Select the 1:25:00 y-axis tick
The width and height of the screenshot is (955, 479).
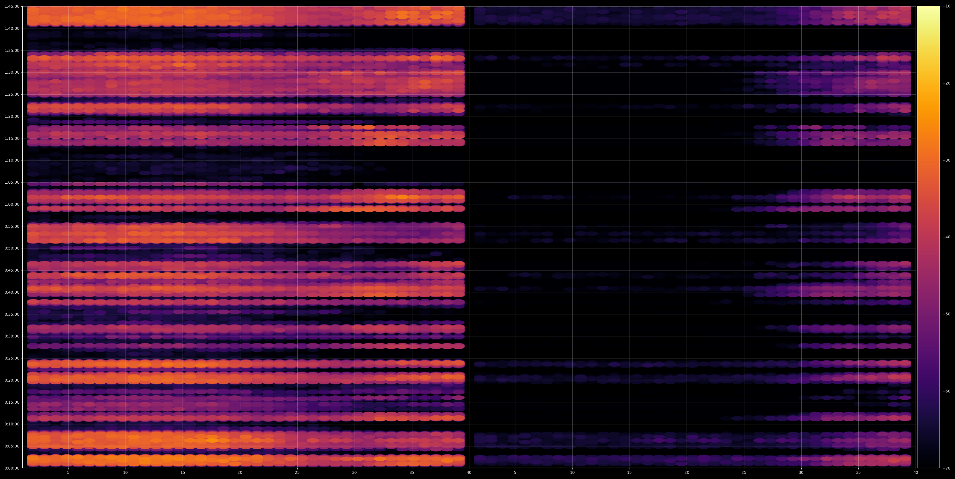(x=12, y=94)
